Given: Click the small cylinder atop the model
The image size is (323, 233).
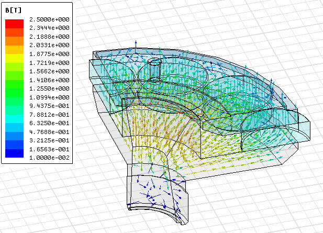Looking at the screenshot, I should (x=155, y=69).
